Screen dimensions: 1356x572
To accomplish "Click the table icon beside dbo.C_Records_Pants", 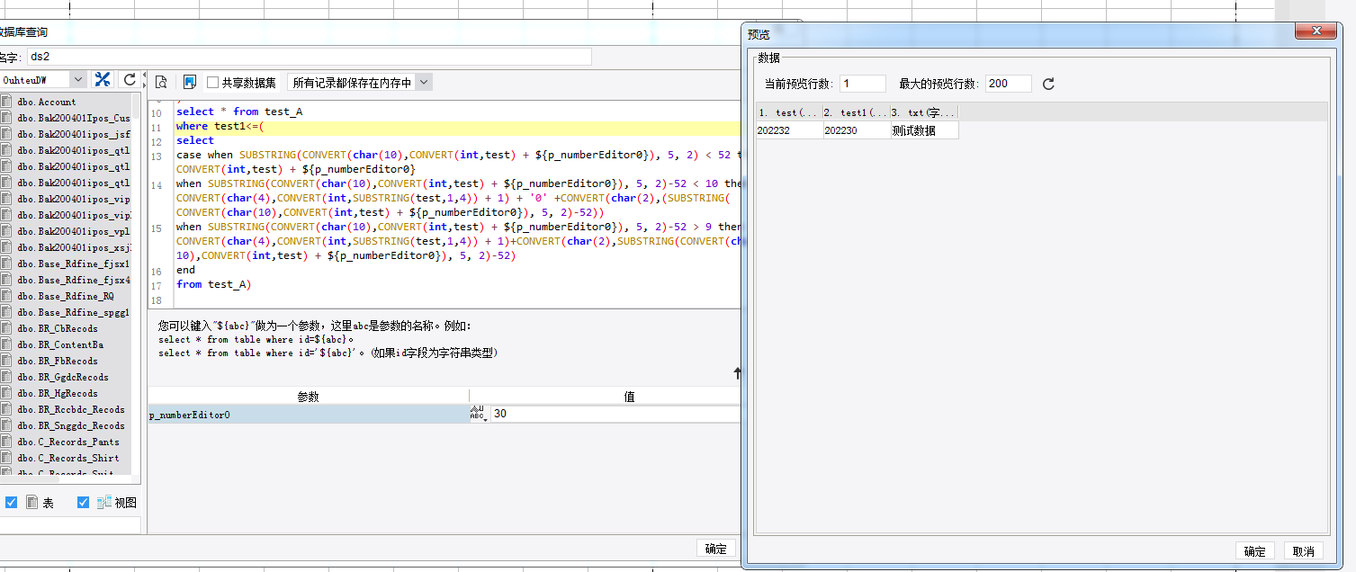I will pos(5,442).
